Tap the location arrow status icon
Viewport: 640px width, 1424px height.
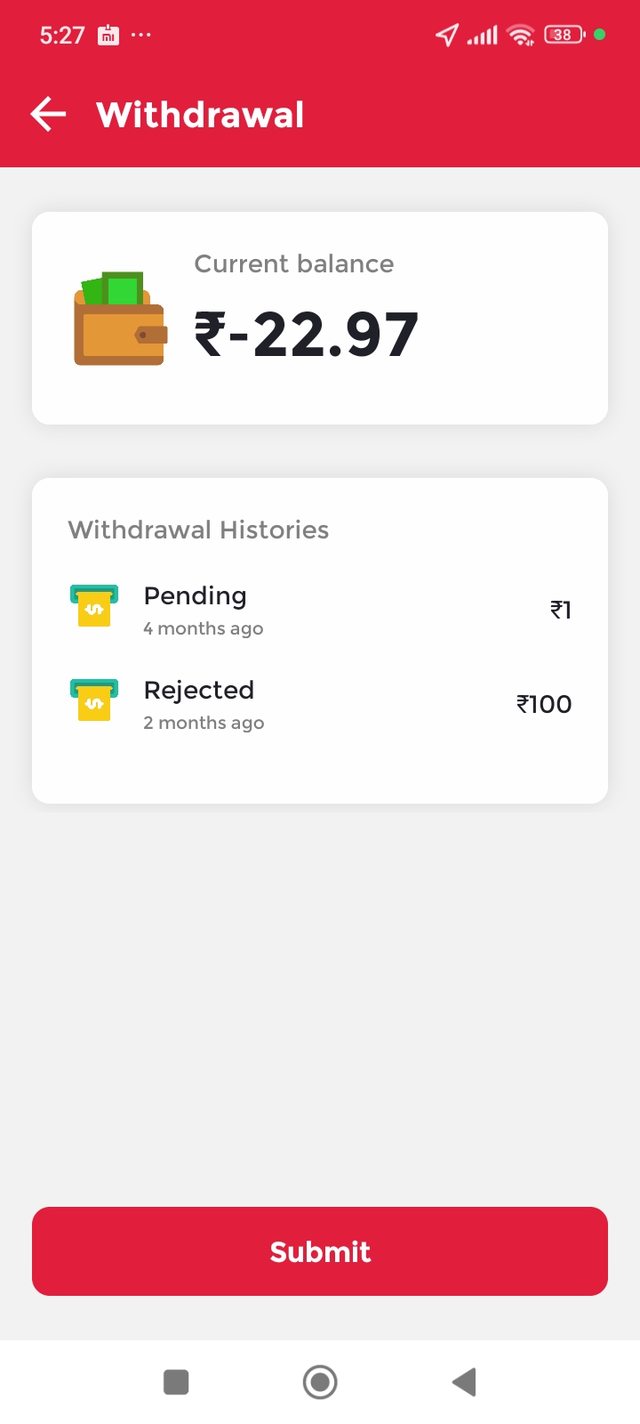click(447, 35)
